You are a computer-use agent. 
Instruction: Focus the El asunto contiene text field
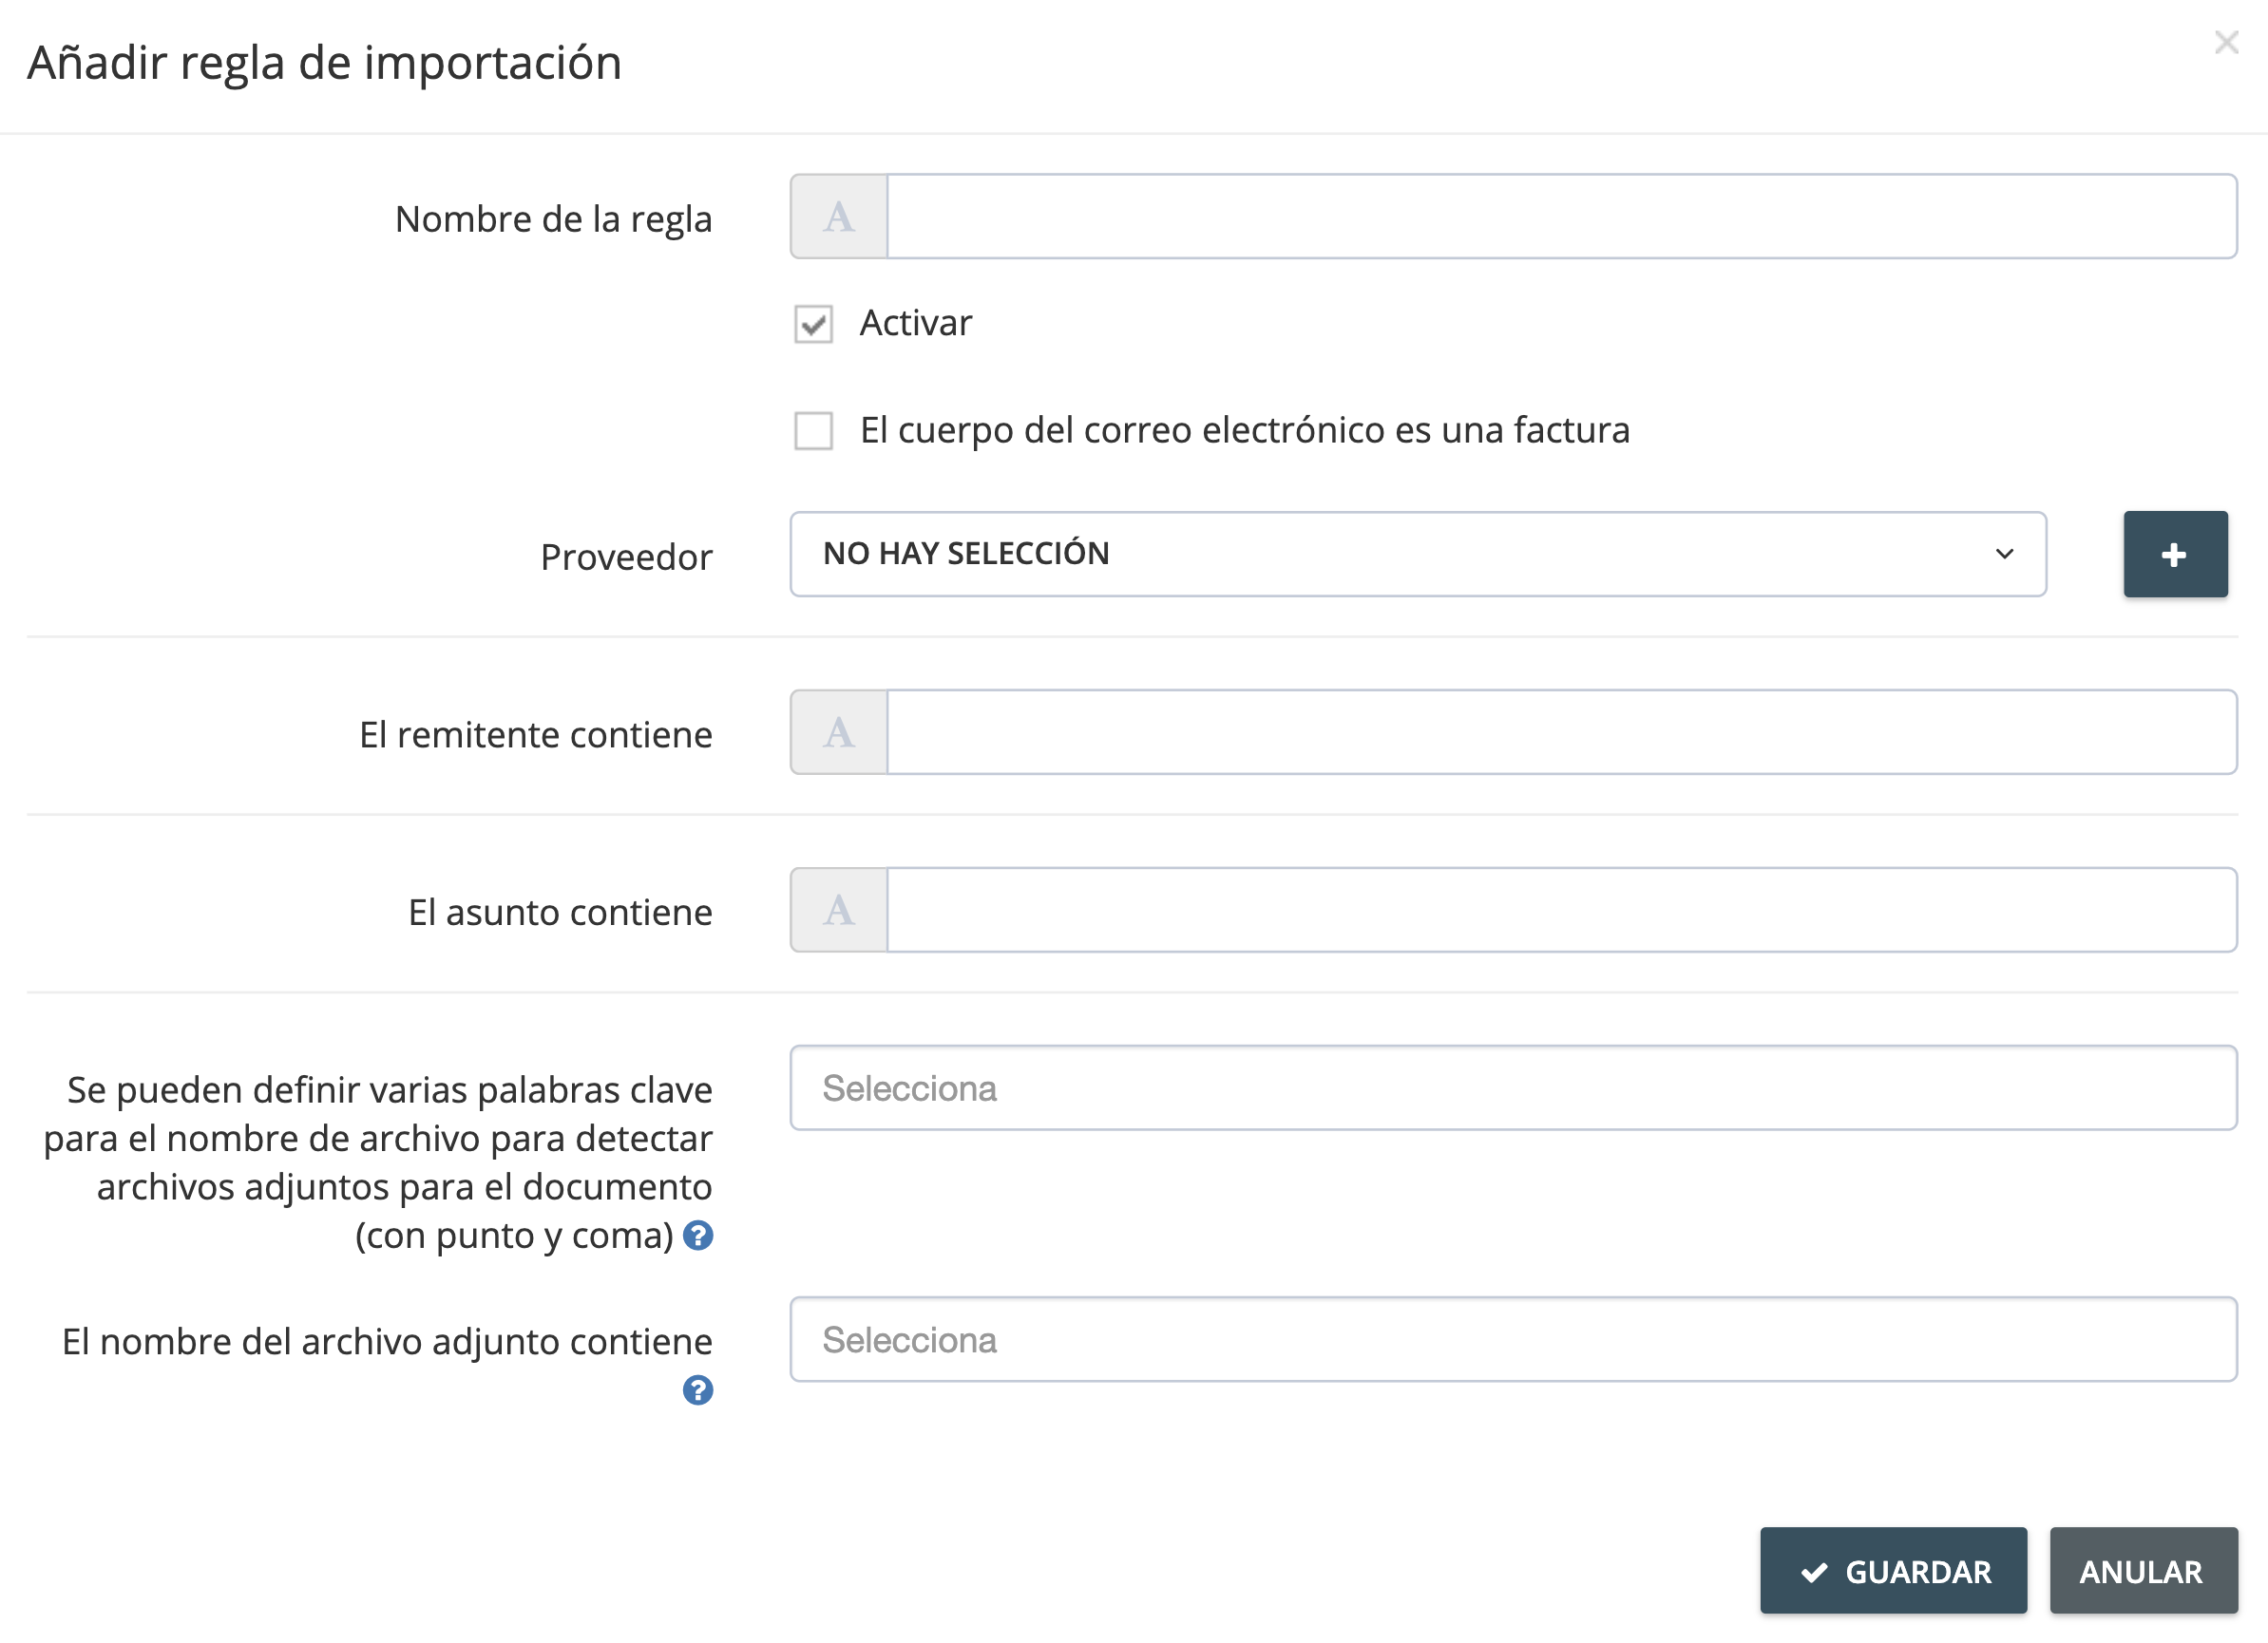(1562, 911)
